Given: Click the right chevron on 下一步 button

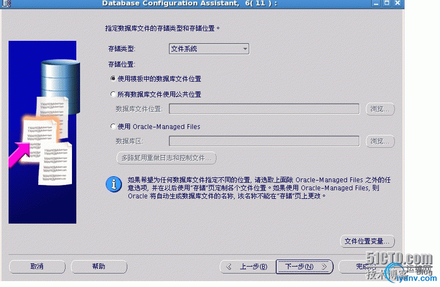Looking at the screenshot, I should point(324,267).
